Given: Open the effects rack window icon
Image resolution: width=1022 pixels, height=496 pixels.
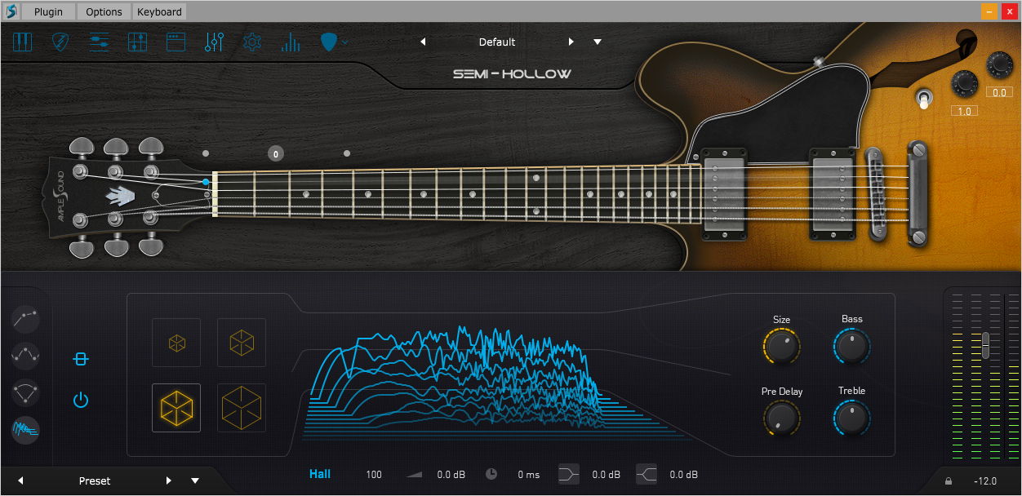Looking at the screenshot, I should [x=176, y=42].
